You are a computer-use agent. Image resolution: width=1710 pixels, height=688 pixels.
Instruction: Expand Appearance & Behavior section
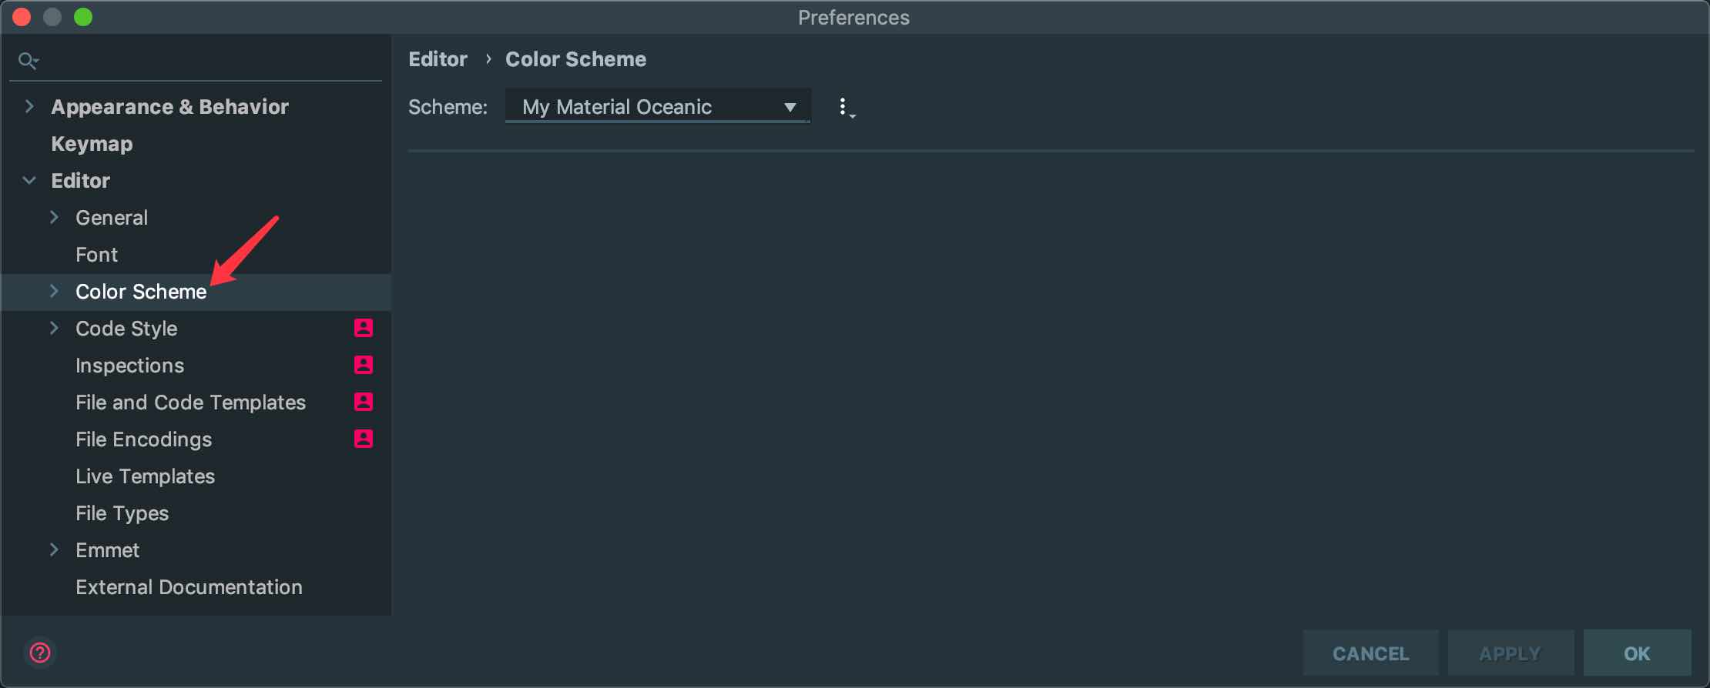coord(29,106)
